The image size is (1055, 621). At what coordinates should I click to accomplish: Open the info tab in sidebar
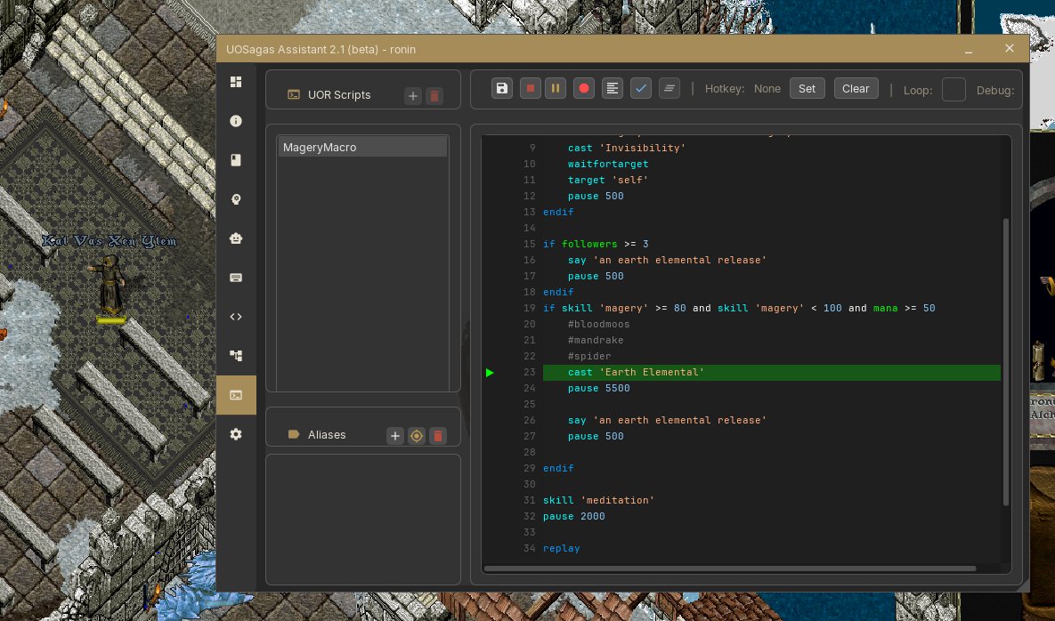tap(236, 121)
